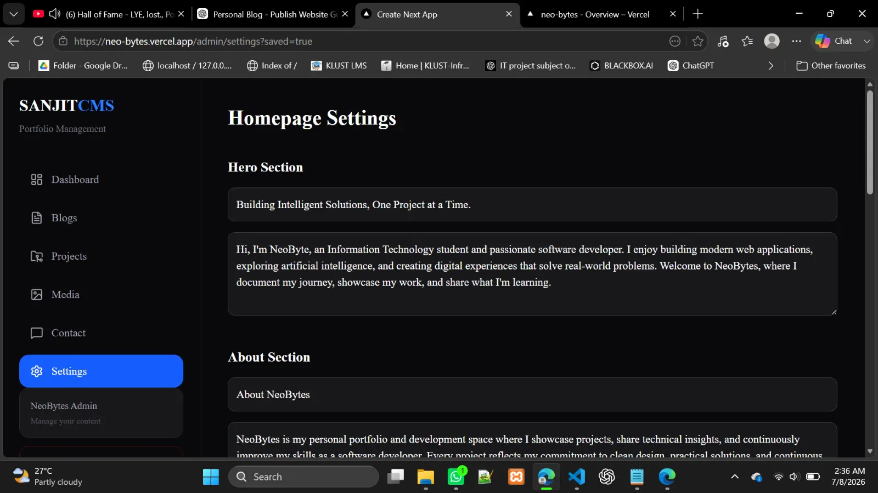This screenshot has height=493, width=878.
Task: Expand more bookmarks chevron
Action: (x=771, y=66)
